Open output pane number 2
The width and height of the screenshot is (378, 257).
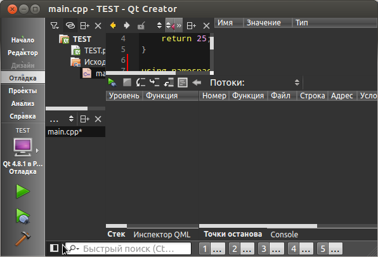pyautogui.click(x=242, y=249)
